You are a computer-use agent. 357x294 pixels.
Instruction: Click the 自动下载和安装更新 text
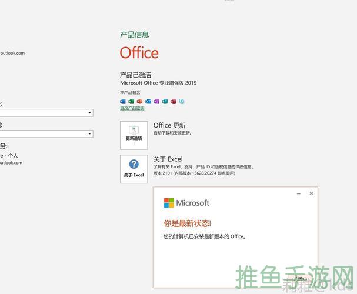[172, 133]
